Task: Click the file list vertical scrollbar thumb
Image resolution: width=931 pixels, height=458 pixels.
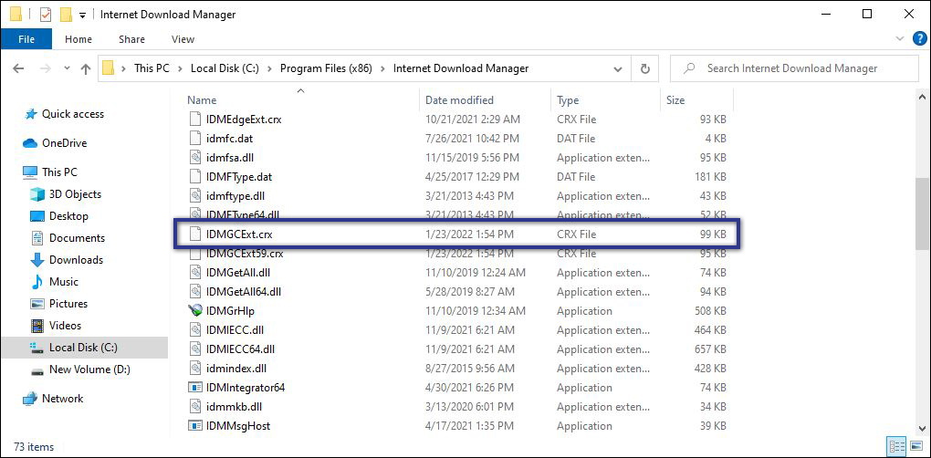Action: click(922, 214)
